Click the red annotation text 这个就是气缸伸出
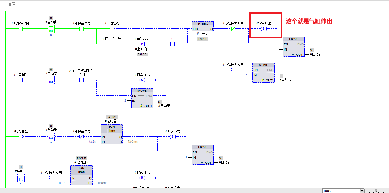 [x=309, y=21]
